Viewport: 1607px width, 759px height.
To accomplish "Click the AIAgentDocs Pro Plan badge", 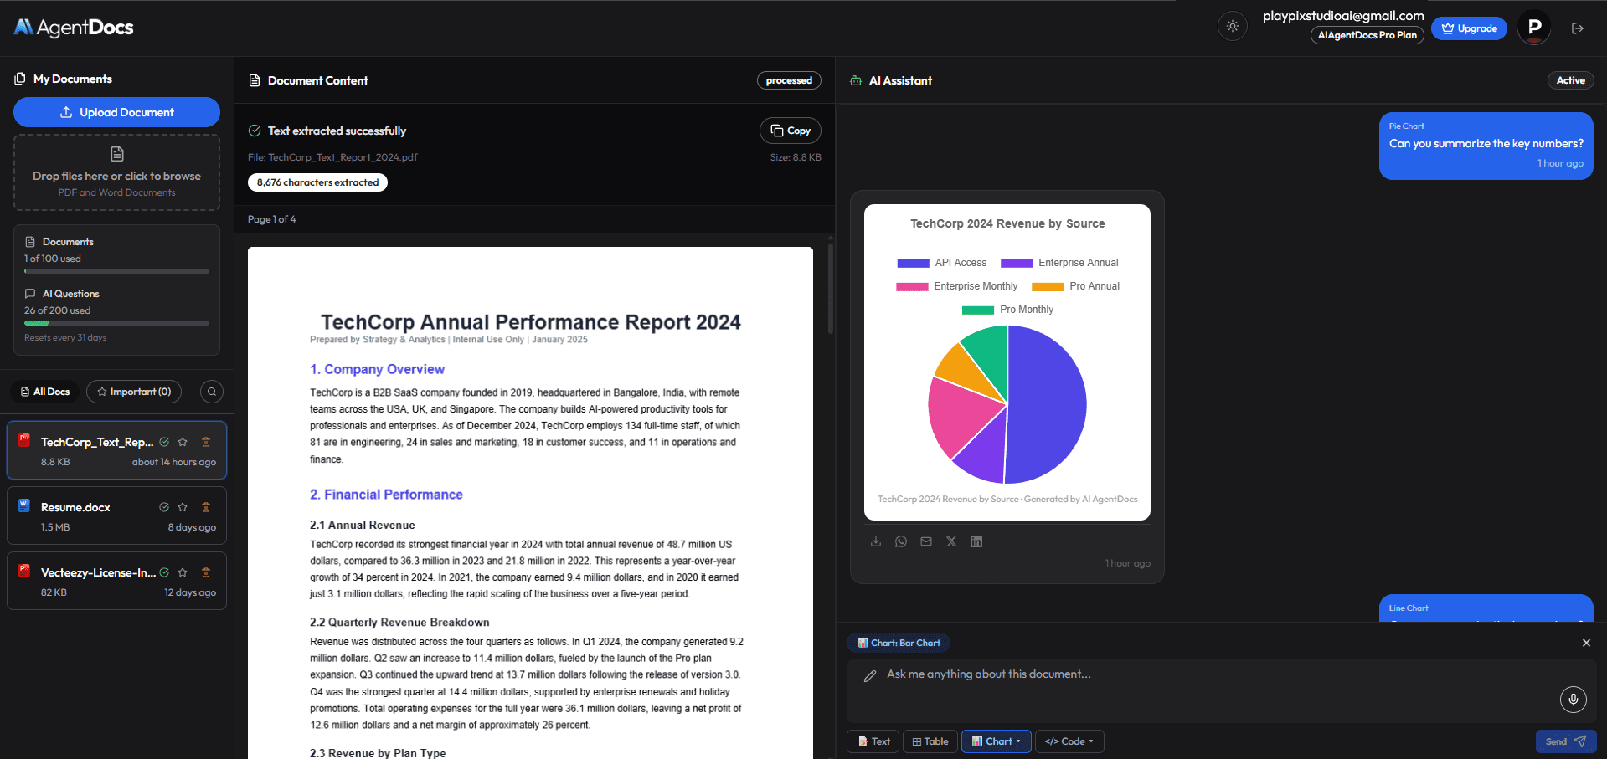I will tap(1367, 35).
